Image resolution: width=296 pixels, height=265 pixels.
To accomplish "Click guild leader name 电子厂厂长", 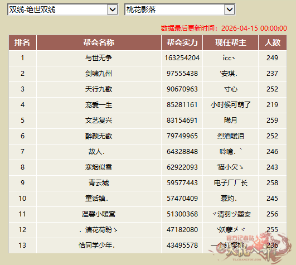I will point(230,183).
